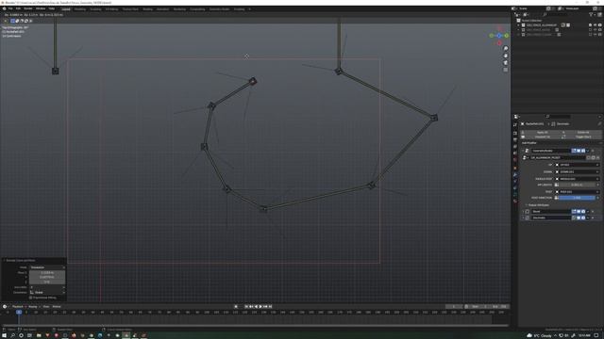Open the Material properties tab
The height and width of the screenshot is (339, 604).
(515, 201)
